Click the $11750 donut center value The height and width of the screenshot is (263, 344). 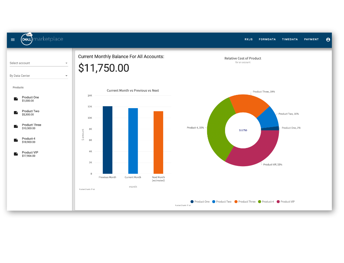[243, 130]
